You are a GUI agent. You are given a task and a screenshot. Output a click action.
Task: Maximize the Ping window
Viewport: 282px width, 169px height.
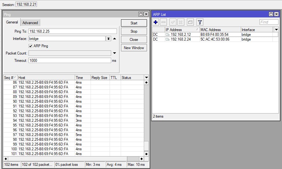pyautogui.click(x=141, y=14)
